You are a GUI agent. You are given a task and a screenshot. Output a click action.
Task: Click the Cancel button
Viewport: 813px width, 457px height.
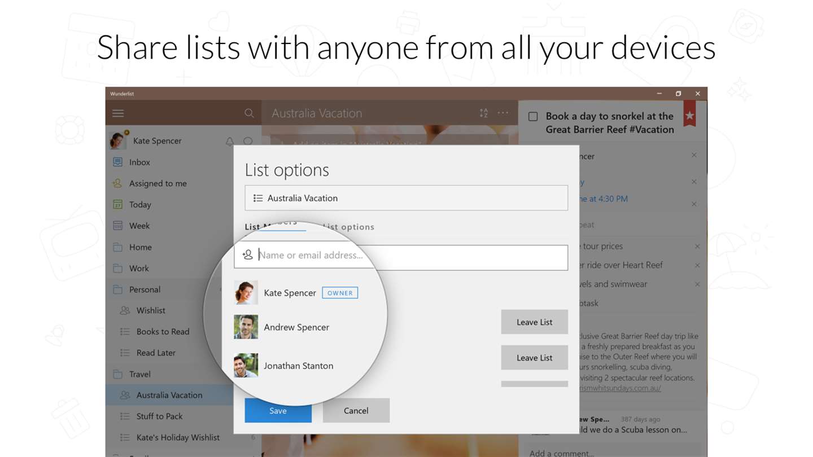(356, 411)
